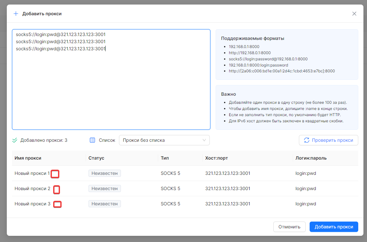Click red box next to «Новый прокси 2»

click(x=56, y=189)
